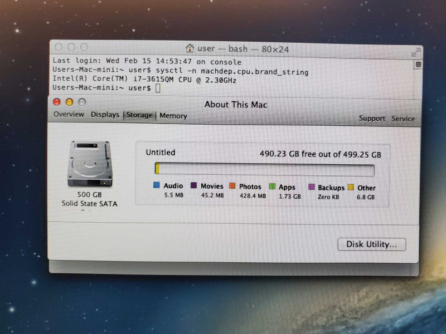Click the Terminal scrollbar split-pane icon
Screen dimensions: 446x334
(x=418, y=65)
